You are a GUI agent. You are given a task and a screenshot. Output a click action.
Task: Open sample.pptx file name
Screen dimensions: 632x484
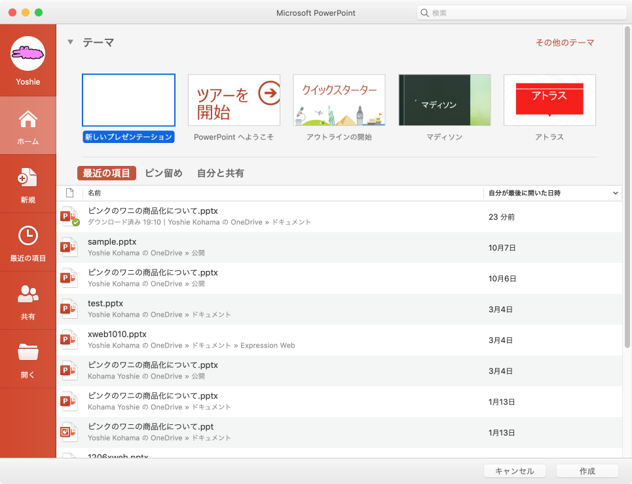[x=112, y=242]
